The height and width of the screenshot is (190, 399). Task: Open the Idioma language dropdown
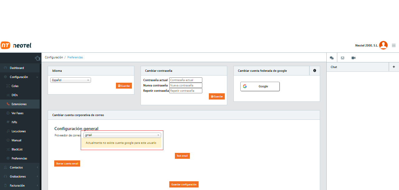(70, 80)
